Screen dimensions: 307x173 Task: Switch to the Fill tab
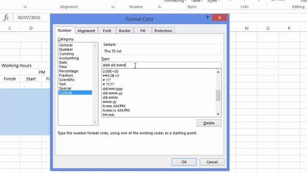coord(143,31)
